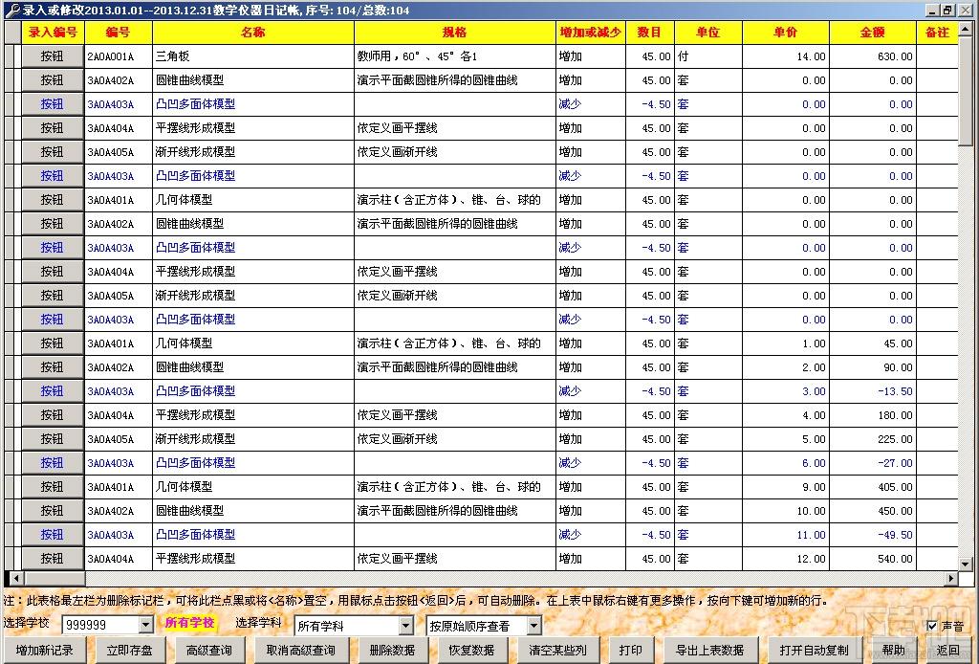Click the pink 所有学校 label

tap(189, 623)
